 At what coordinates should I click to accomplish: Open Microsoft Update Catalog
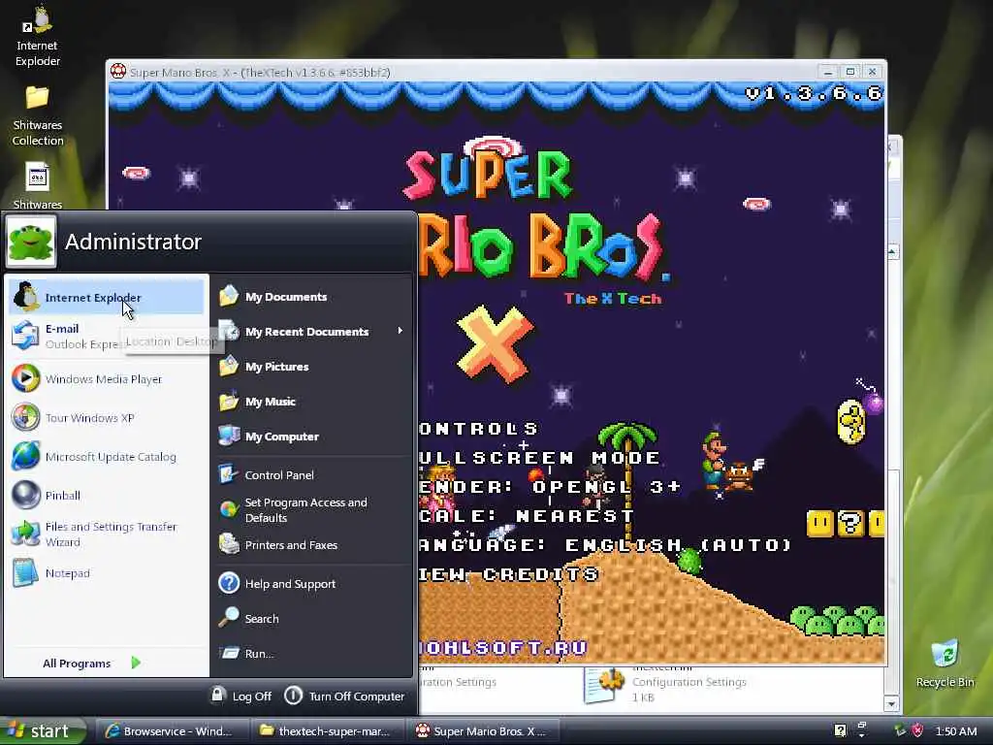point(106,457)
